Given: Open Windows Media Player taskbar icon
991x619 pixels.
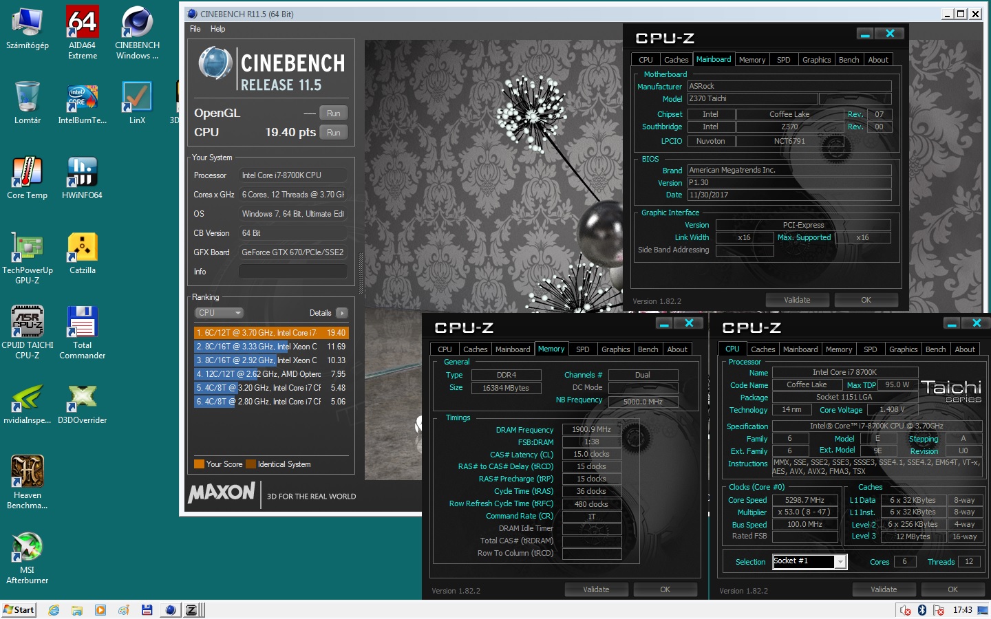Looking at the screenshot, I should [x=100, y=610].
